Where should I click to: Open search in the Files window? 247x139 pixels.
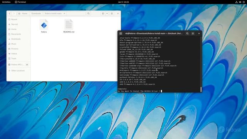tap(88, 14)
